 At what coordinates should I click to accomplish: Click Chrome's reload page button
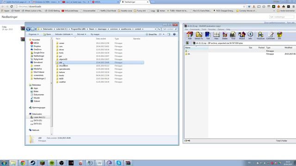coord(12,6)
